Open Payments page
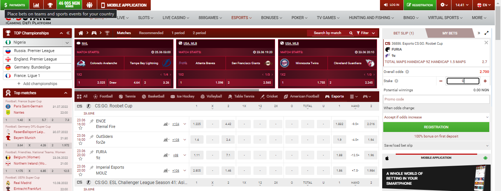Image resolution: width=501 pixels, height=191 pixels. coord(14,5)
